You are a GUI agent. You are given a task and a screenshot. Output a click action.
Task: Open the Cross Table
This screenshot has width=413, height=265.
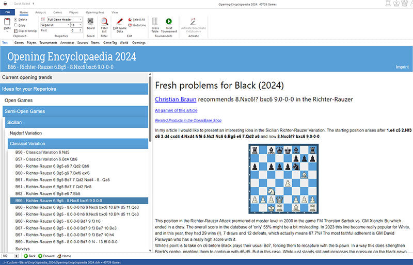[x=155, y=24]
